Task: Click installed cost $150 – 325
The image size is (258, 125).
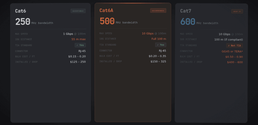Action: [158, 62]
